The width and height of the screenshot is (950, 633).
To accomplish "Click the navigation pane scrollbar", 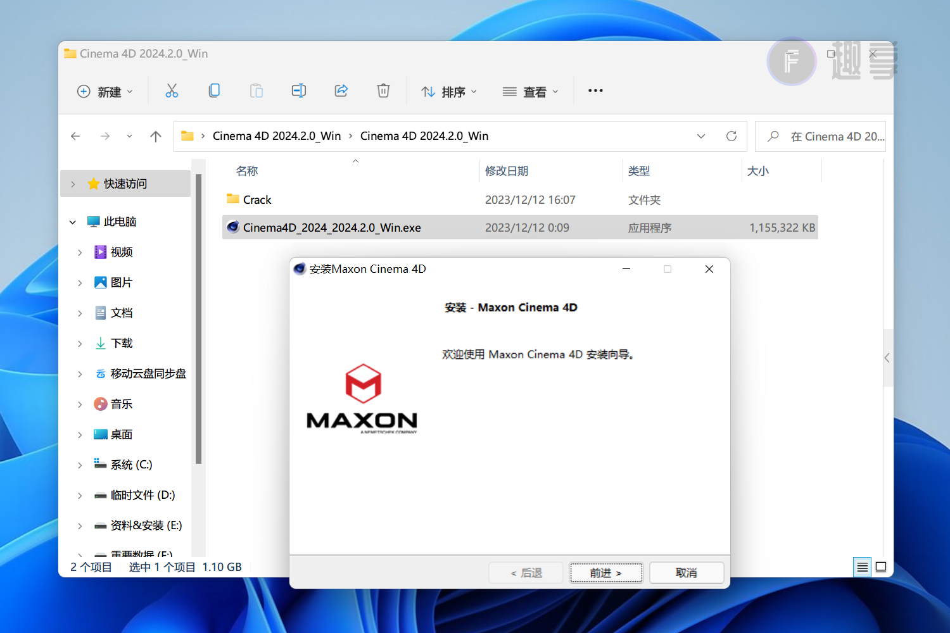I will (x=198, y=319).
